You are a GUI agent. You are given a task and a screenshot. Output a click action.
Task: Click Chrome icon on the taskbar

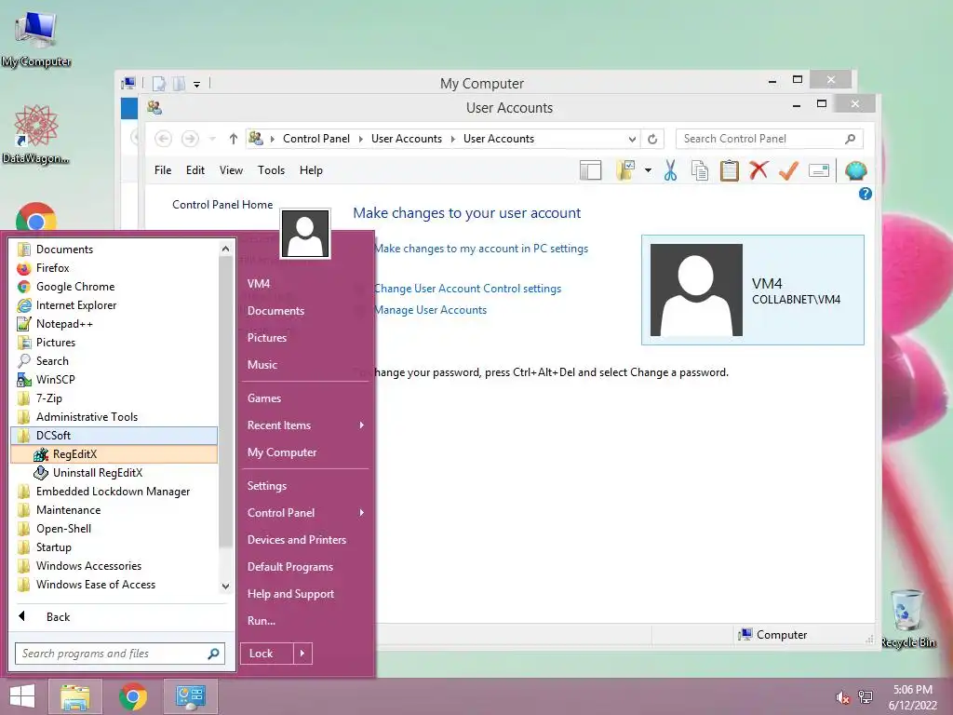(x=133, y=696)
